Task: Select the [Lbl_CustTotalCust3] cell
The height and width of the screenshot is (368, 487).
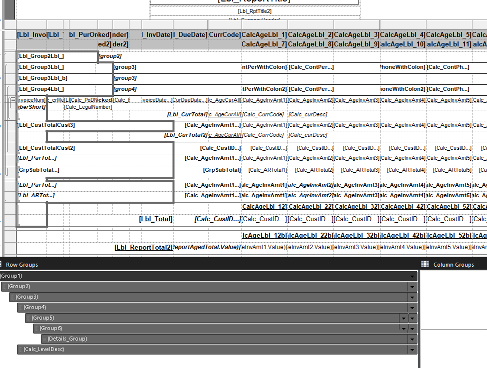Action: [x=95, y=125]
